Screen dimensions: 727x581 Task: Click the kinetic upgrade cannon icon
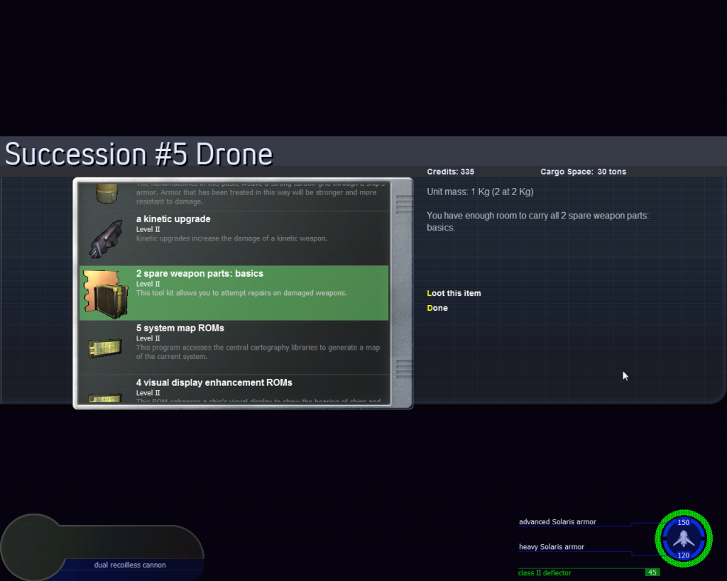(106, 238)
